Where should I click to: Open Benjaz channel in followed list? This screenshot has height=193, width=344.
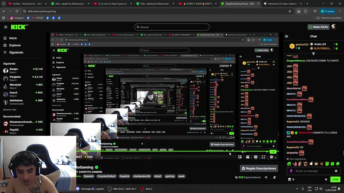tap(23, 70)
